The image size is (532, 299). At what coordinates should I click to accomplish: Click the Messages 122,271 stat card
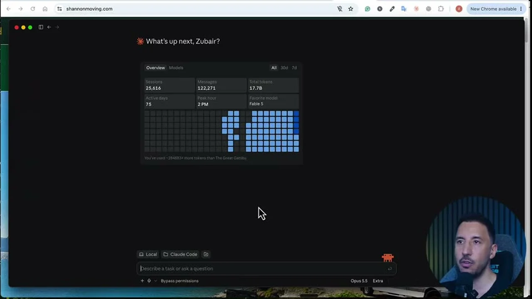point(221,85)
